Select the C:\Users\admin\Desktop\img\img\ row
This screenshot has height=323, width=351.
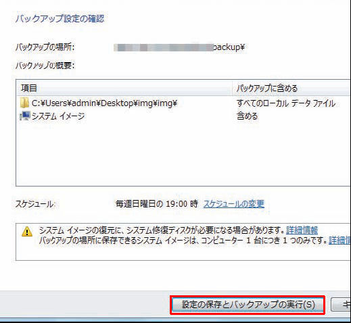click(183, 103)
